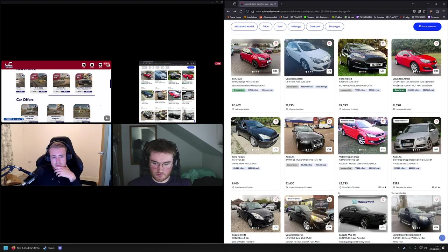Open the Movies bookmark

tap(379, 17)
